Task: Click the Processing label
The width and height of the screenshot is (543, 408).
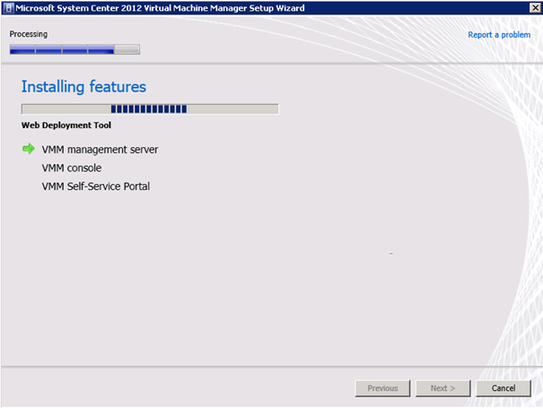Action: (x=29, y=34)
